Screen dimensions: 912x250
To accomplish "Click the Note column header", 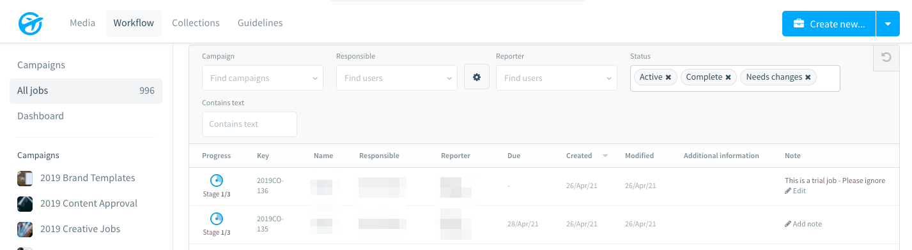I will tap(792, 156).
